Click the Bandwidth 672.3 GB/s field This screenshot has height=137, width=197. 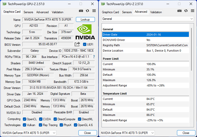pos(81,82)
